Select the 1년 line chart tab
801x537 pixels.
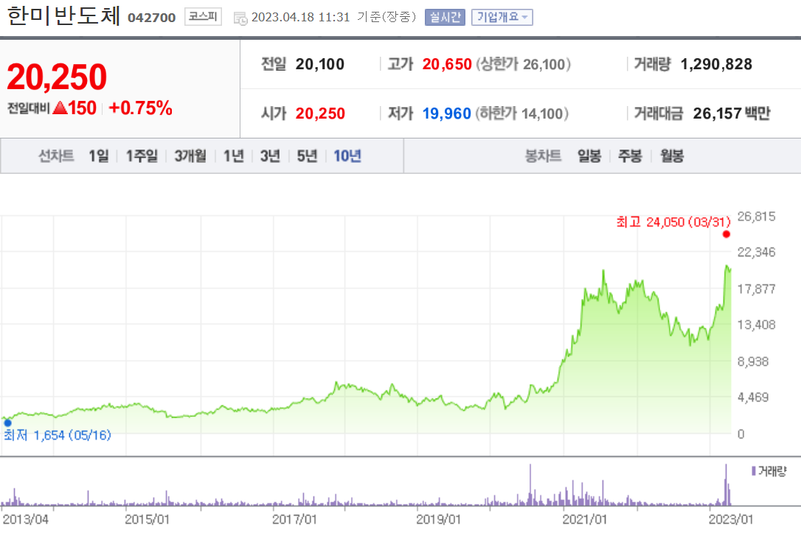234,155
